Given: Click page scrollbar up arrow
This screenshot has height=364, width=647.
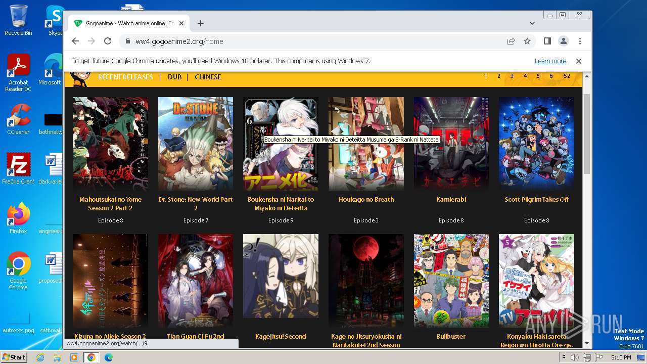Looking at the screenshot, I should coord(587,77).
